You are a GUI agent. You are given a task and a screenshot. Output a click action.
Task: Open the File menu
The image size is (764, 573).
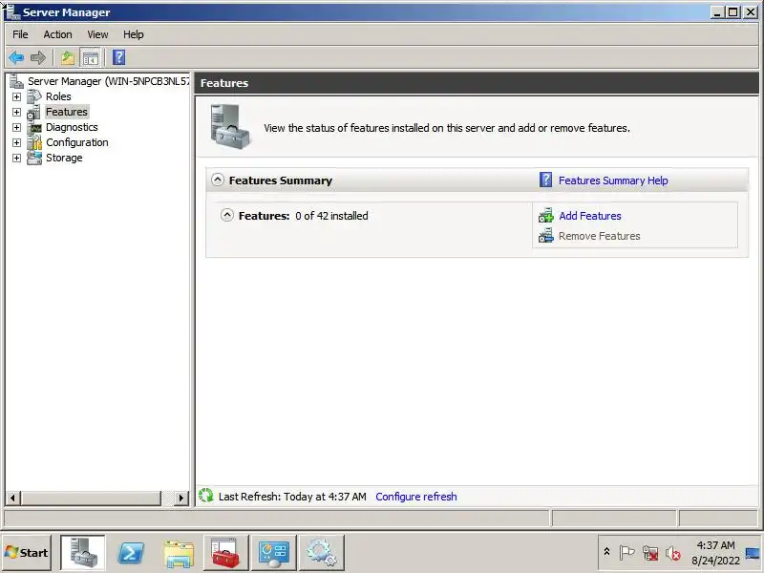pos(20,34)
